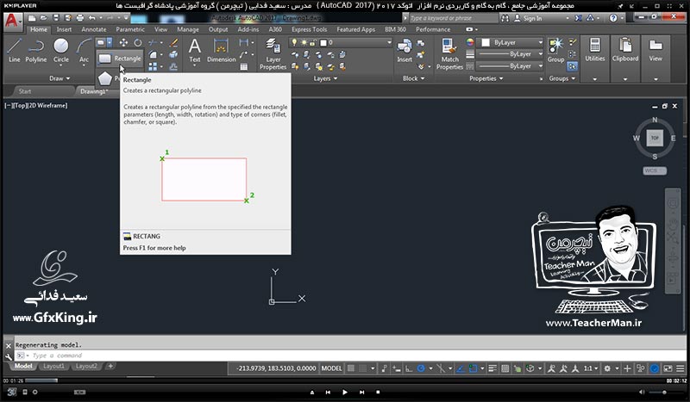Screen dimensions: 690x402
Task: Switch to the Express Tools tab
Action: point(310,29)
